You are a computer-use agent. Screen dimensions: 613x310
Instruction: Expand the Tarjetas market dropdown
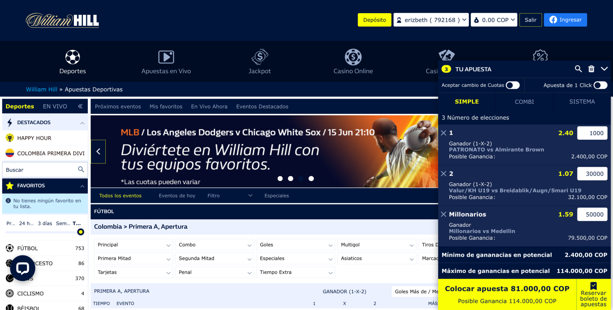point(133,272)
